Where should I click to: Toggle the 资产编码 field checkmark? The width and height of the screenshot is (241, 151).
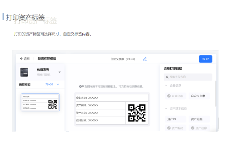(169, 128)
